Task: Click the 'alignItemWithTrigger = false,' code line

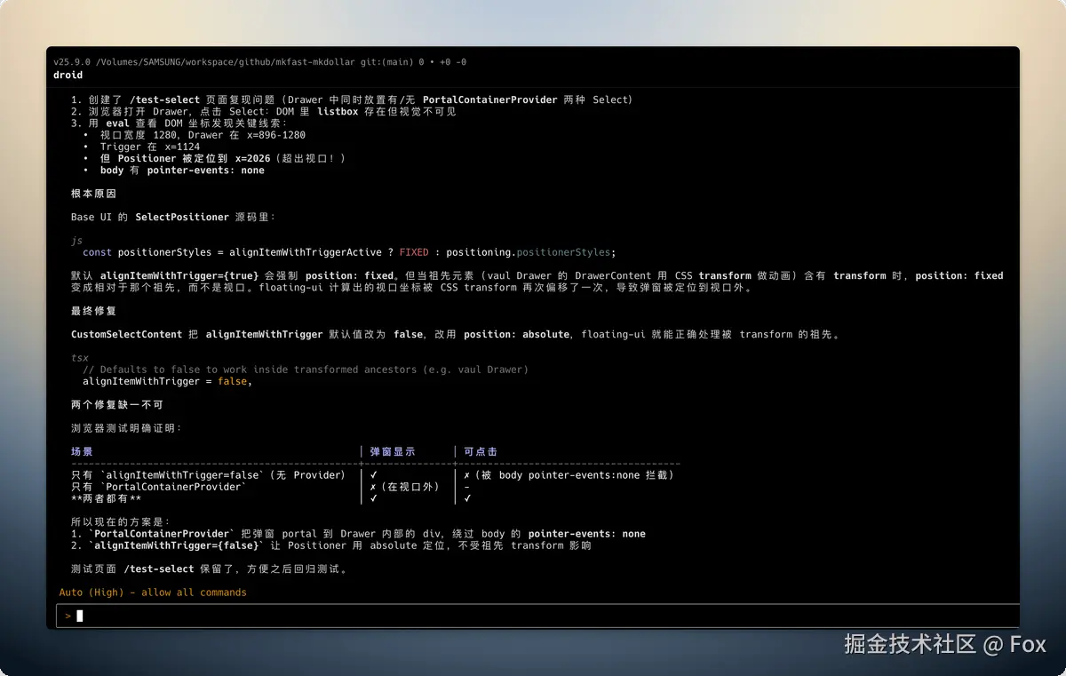Action: pos(168,381)
